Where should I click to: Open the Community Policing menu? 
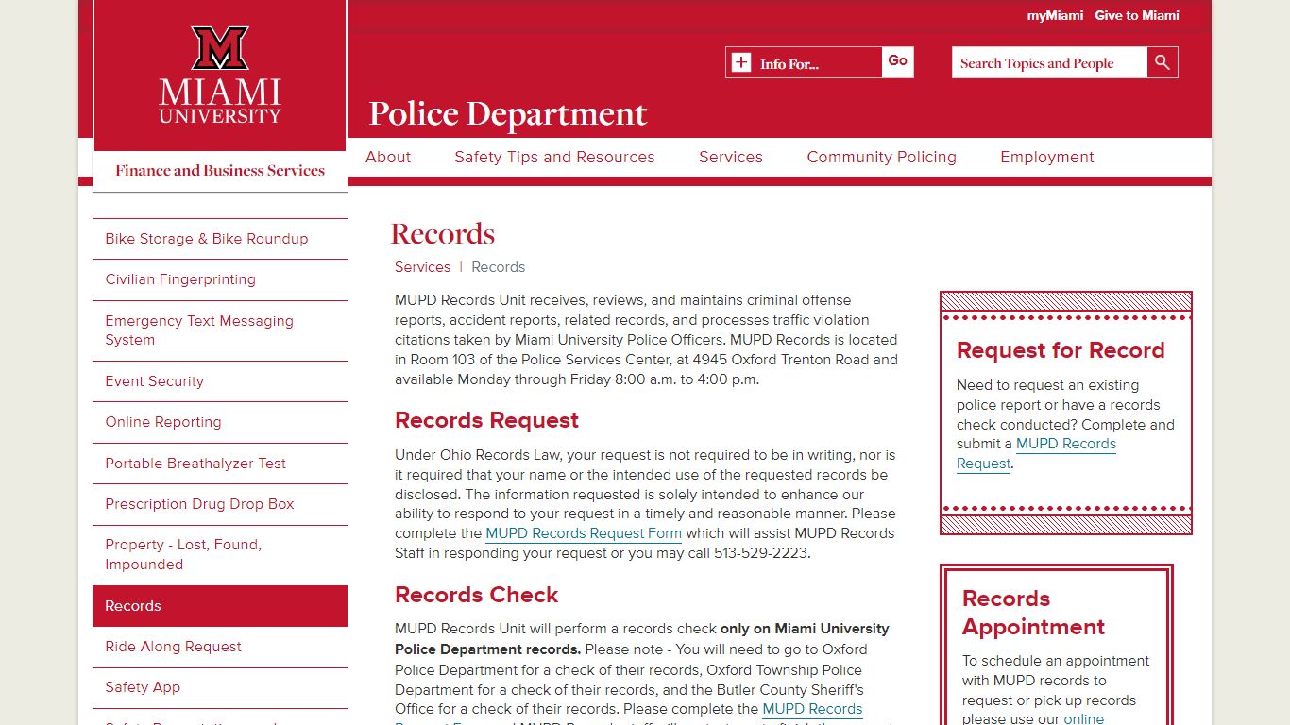[881, 158]
